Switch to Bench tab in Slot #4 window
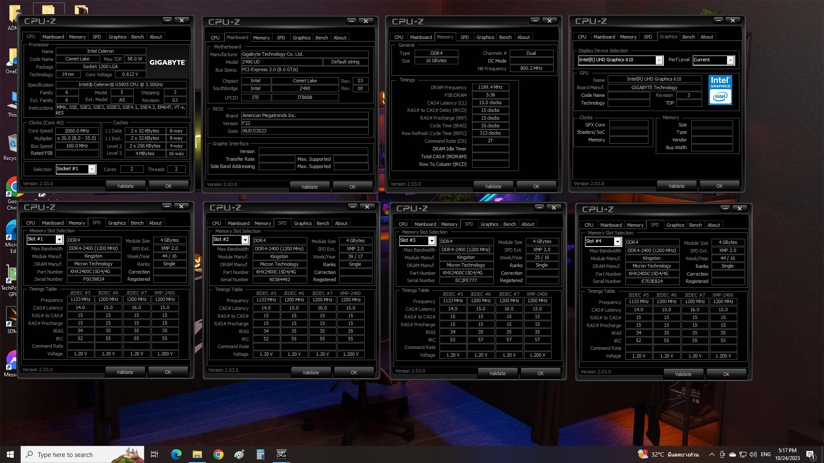This screenshot has width=824, height=463. click(695, 225)
